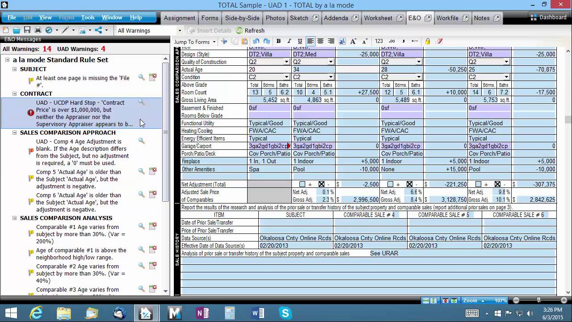Print the report using the printer icon
The width and height of the screenshot is (572, 322).
pyautogui.click(x=38, y=30)
